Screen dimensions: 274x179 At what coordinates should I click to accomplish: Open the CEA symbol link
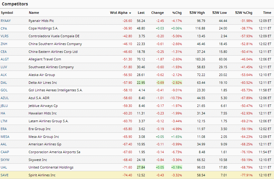[x=4, y=52]
